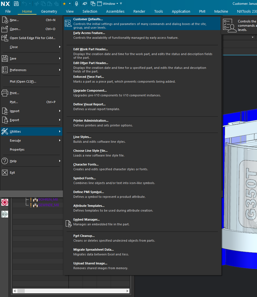Click the Exit X icon
Screen dimensions: 257x297
coord(5,173)
